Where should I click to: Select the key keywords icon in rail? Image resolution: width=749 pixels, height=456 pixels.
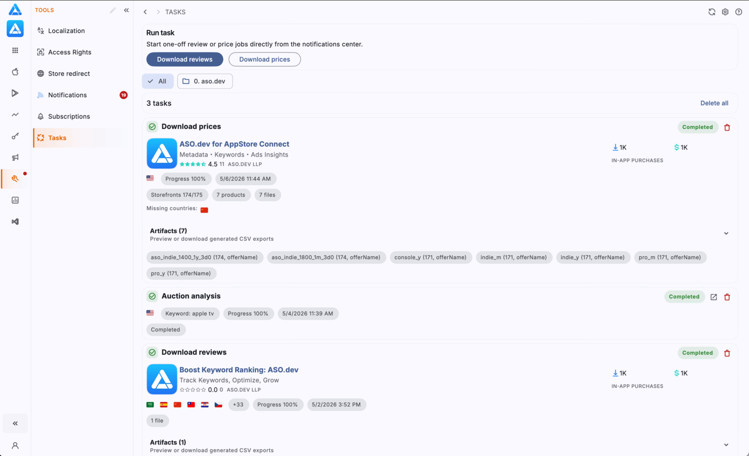(x=15, y=136)
